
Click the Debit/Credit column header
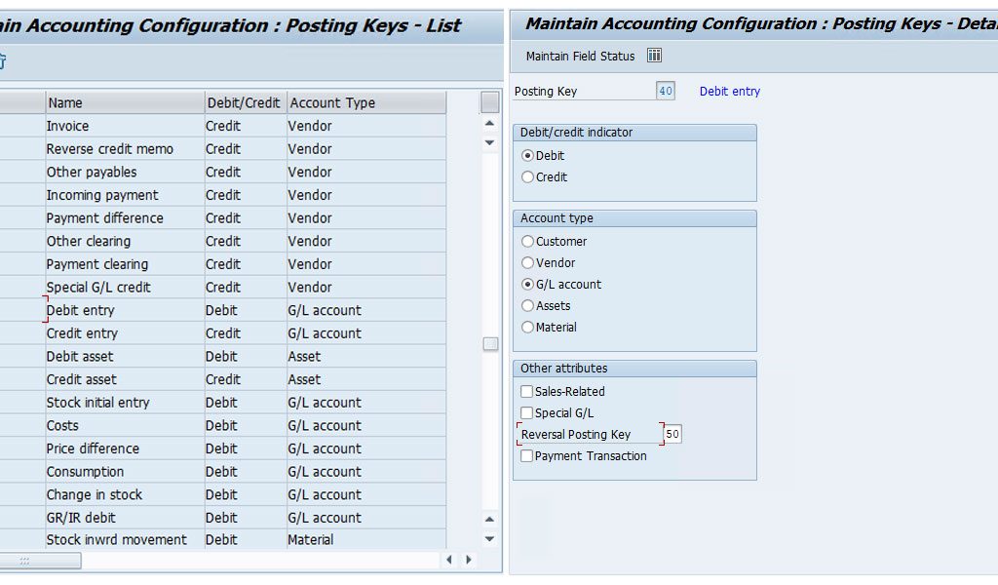point(246,102)
